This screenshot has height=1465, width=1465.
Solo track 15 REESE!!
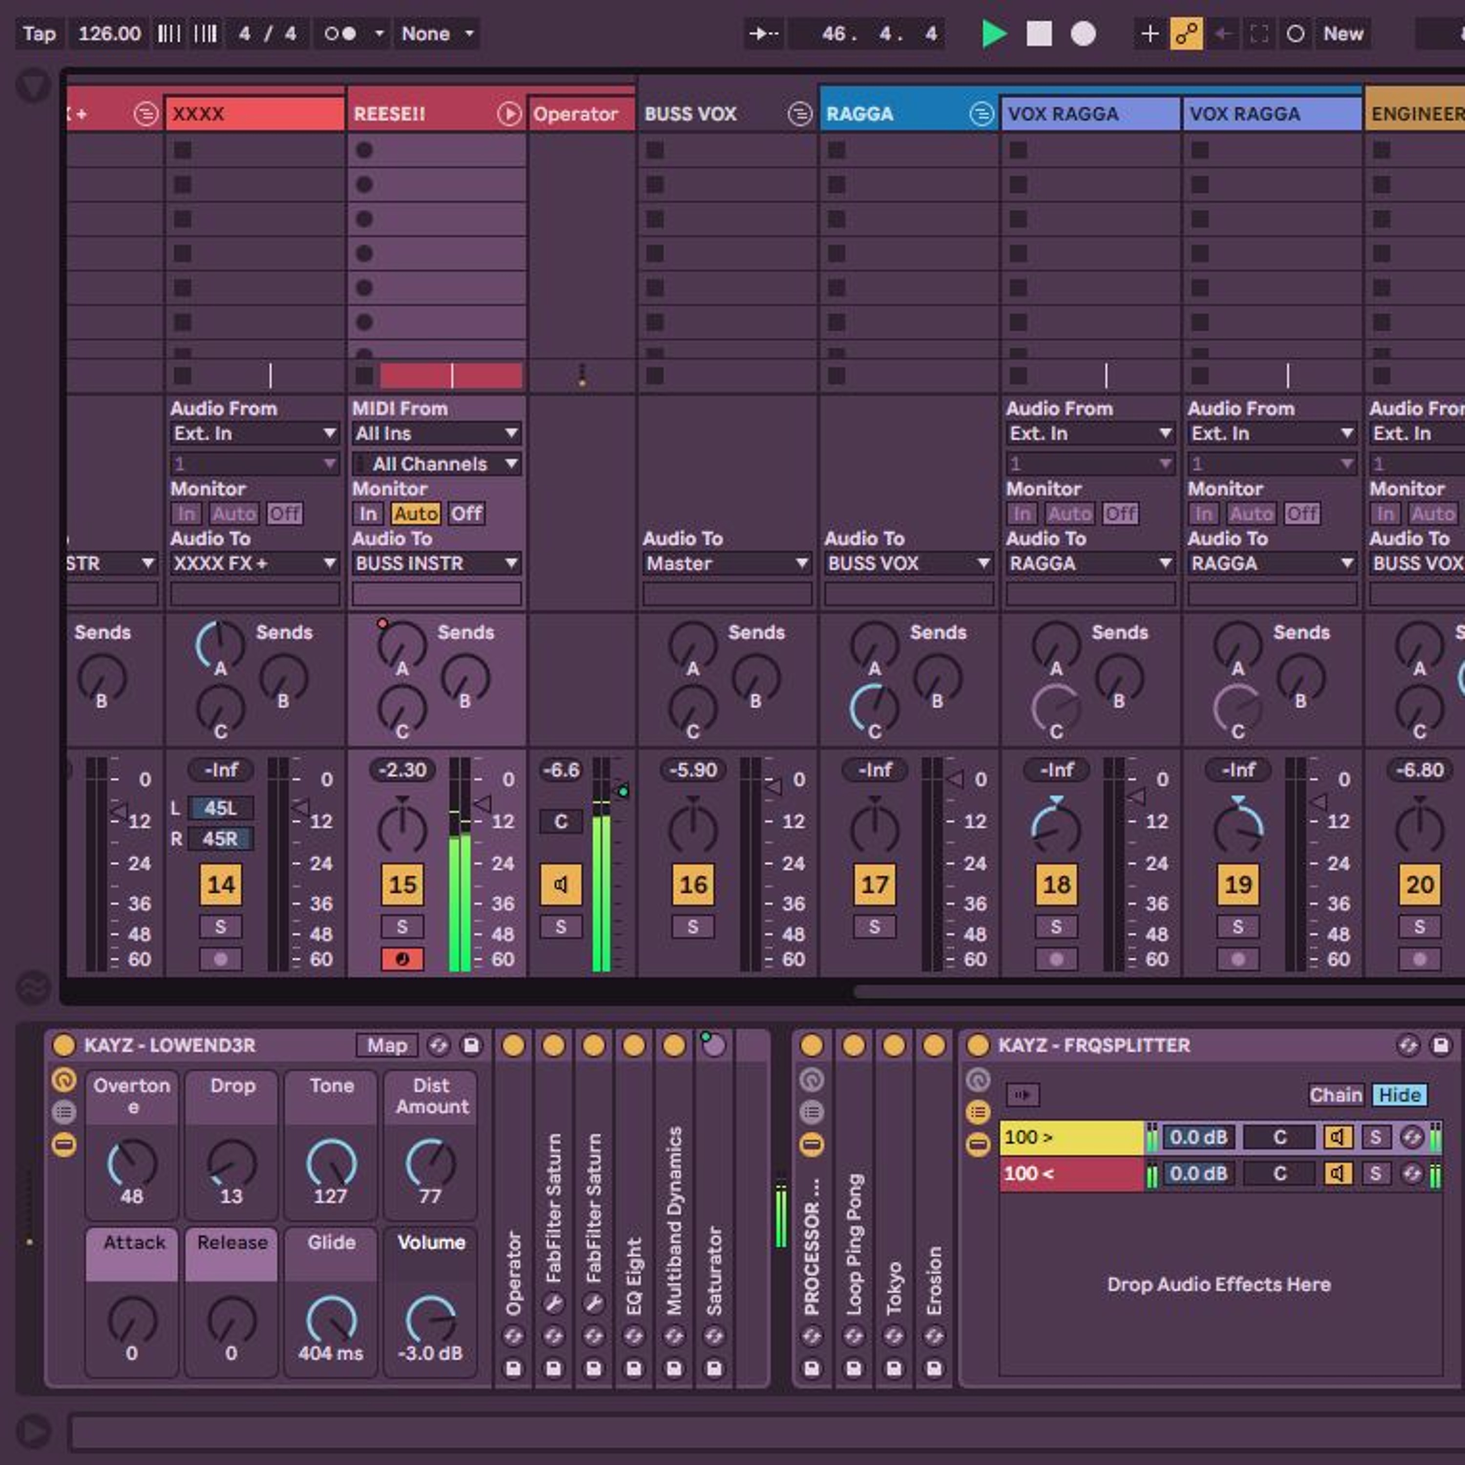tap(402, 927)
